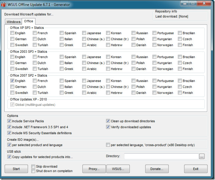Minimize the Generator window
This screenshot has width=215, height=180.
[x=185, y=3]
